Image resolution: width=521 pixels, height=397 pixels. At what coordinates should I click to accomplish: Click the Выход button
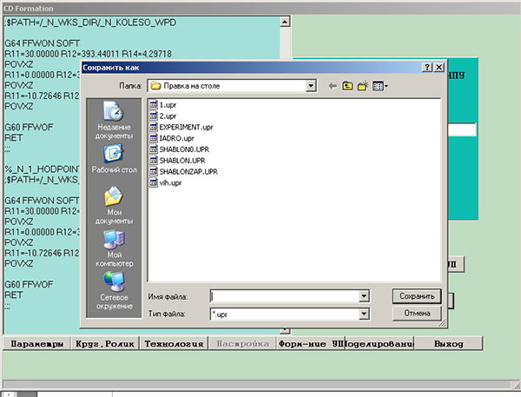[x=448, y=344]
